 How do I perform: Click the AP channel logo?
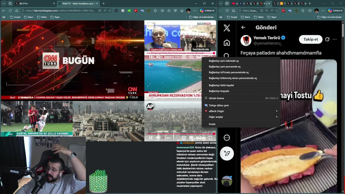click(150, 107)
